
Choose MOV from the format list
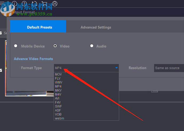click(x=58, y=74)
